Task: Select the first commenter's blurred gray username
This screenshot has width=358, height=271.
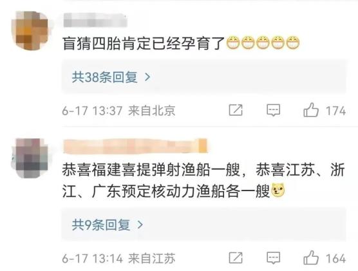Action: click(95, 21)
